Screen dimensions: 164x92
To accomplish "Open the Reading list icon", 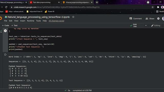I will 157,11.
